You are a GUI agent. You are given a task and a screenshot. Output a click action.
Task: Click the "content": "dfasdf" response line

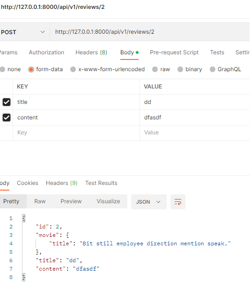tap(67, 269)
